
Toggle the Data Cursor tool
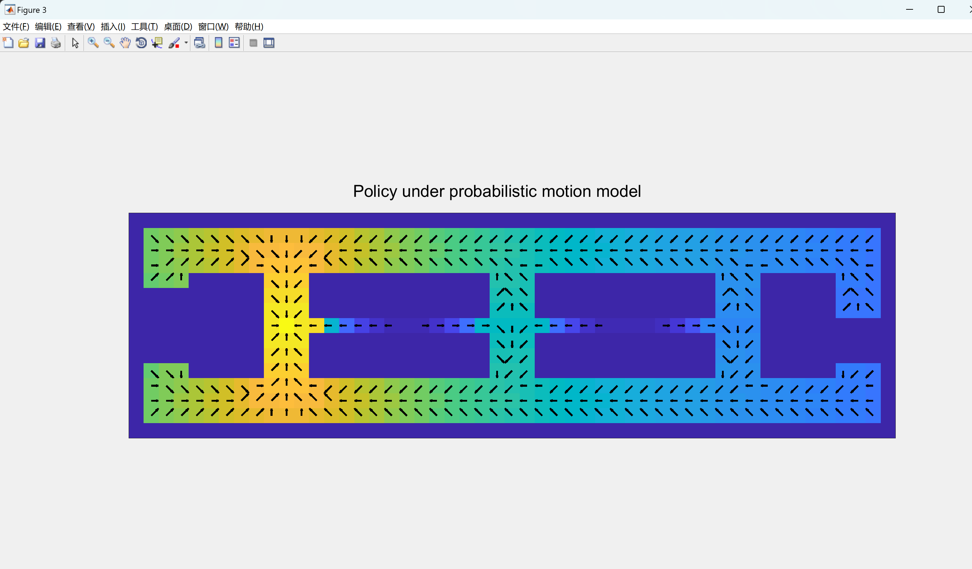tap(157, 43)
